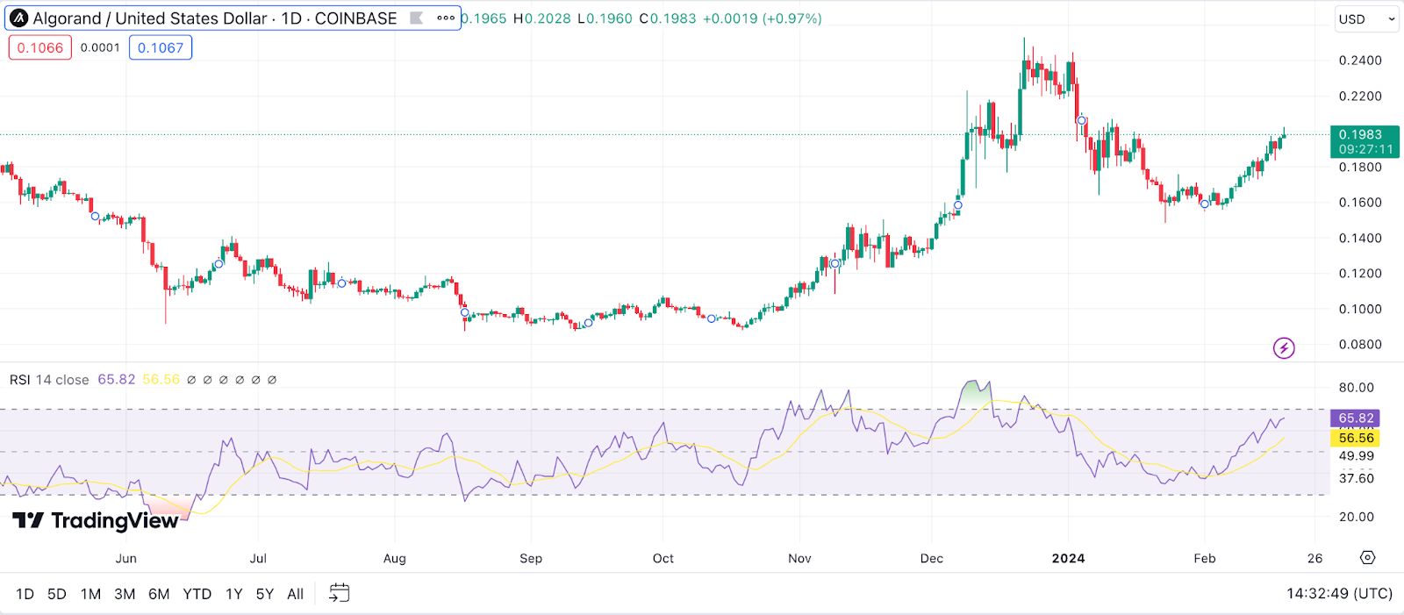Click the Nov label on the time axis
The height and width of the screenshot is (615, 1404).
[799, 559]
